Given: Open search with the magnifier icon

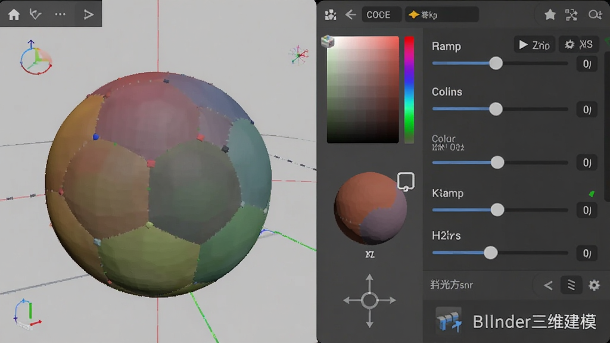Looking at the screenshot, I should [595, 15].
